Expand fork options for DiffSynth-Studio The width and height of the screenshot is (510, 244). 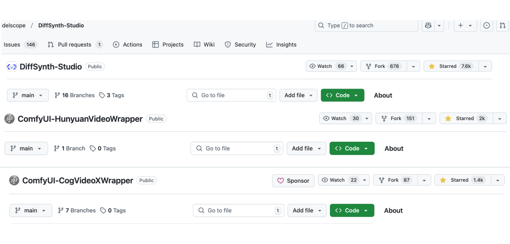(413, 66)
